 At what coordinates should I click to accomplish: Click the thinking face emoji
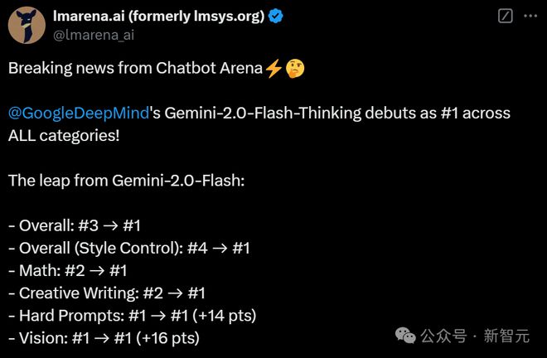(x=295, y=69)
